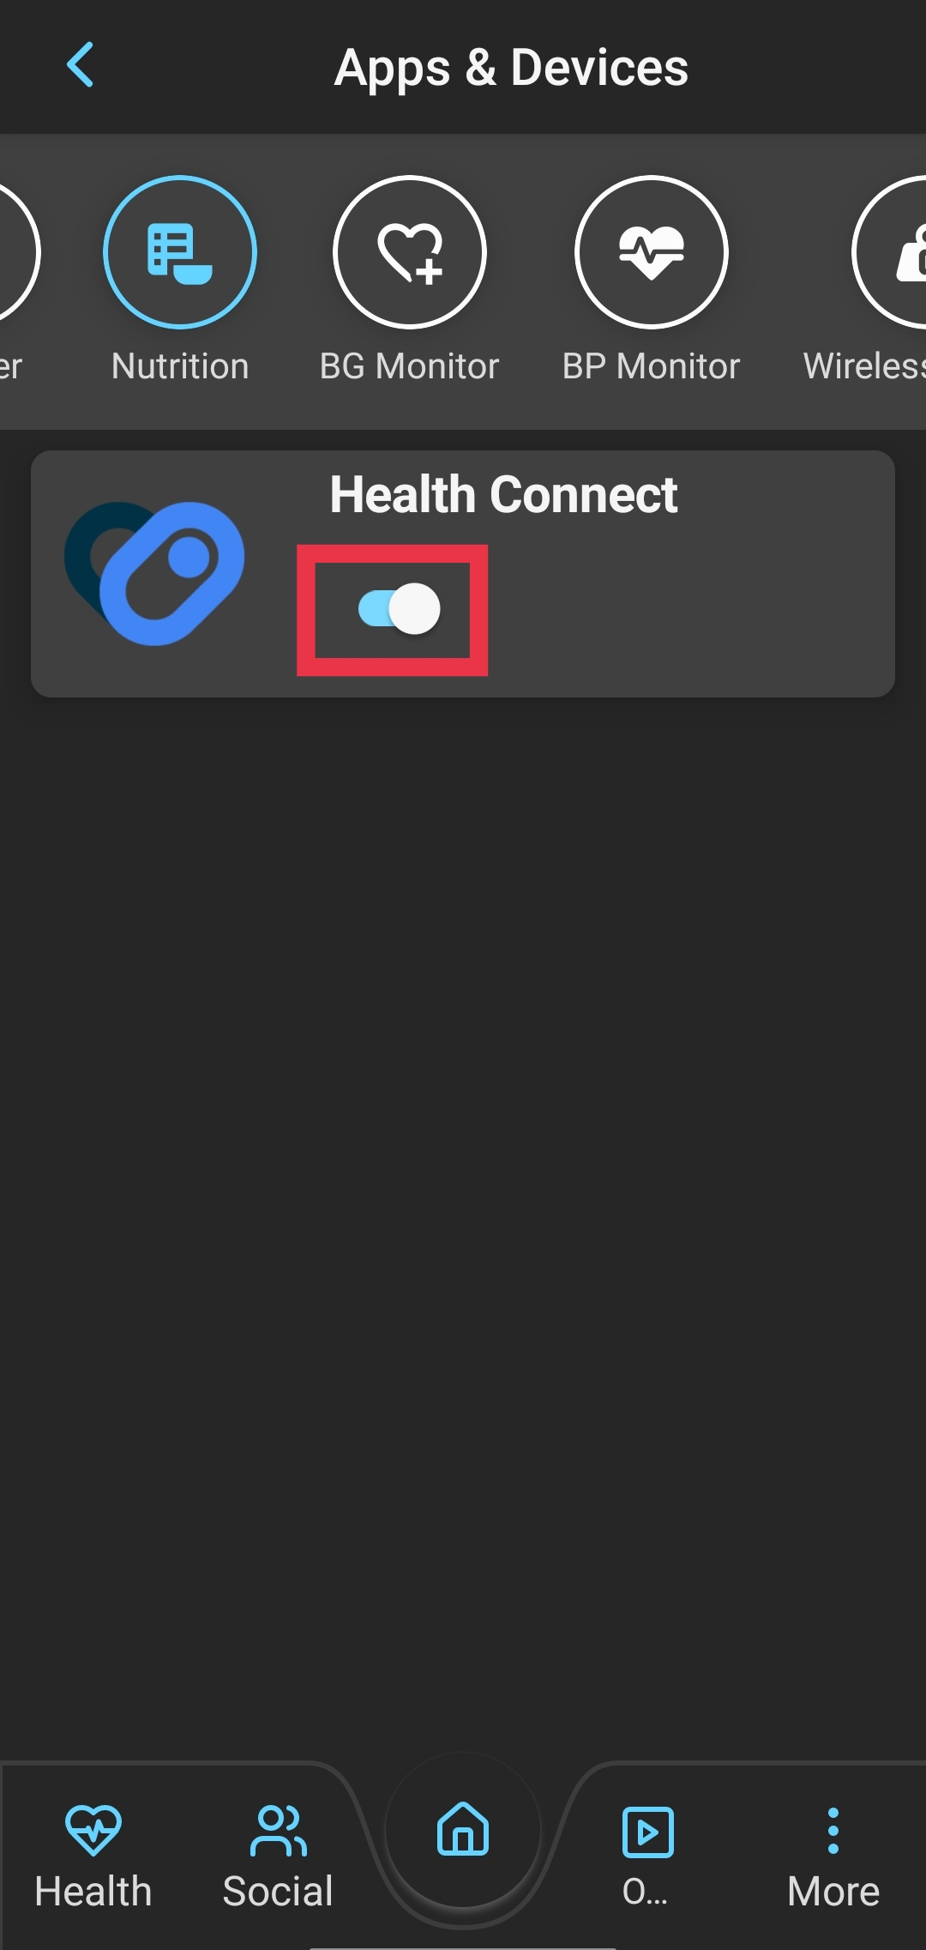
Task: Tap the More label in bottom bar
Action: point(833,1892)
